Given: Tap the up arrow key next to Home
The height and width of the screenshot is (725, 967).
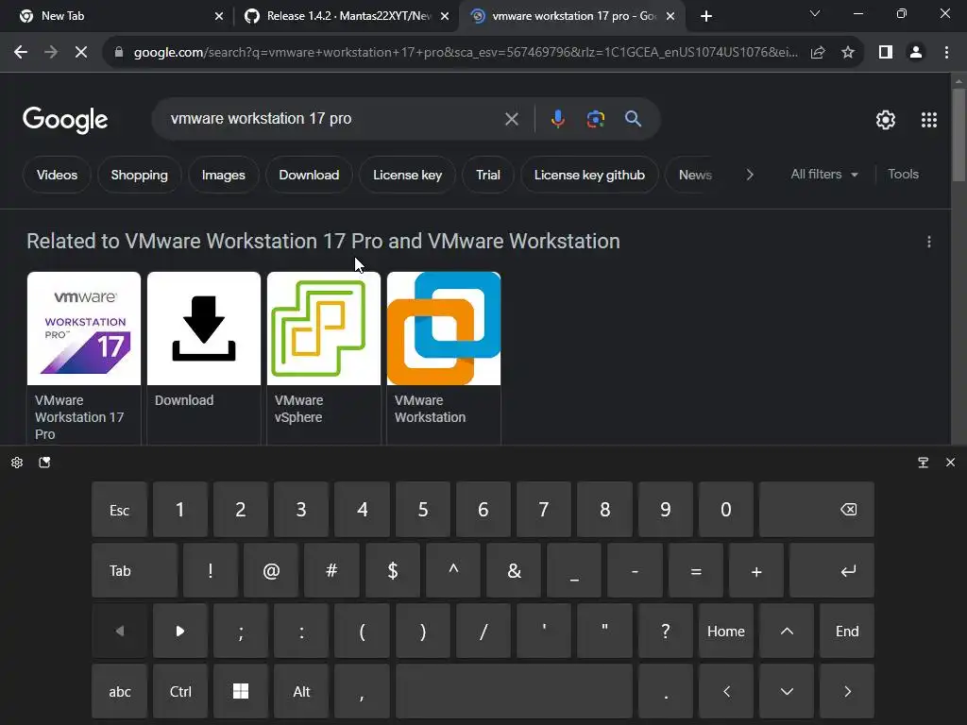Looking at the screenshot, I should [787, 632].
